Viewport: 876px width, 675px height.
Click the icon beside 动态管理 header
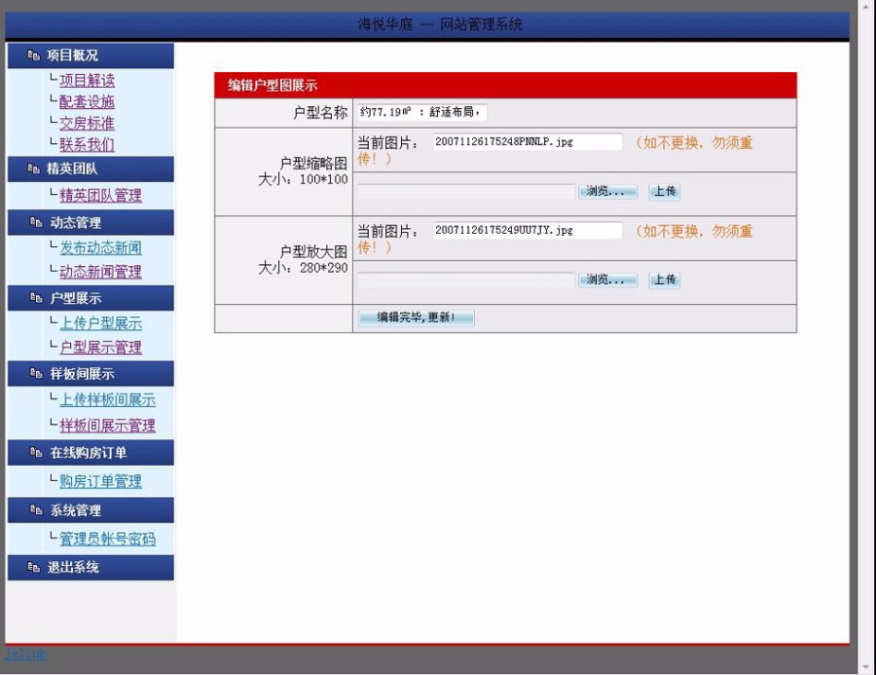coord(36,223)
